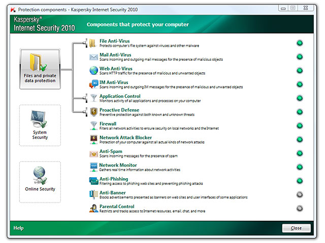Open the Help link
This screenshot has width=325, height=243.
pos(18,228)
